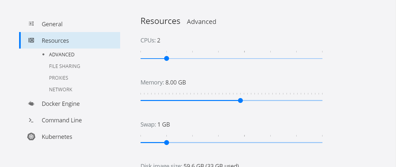Image resolution: width=396 pixels, height=167 pixels.
Task: Click the CPUs slider handle
Action: click(x=166, y=59)
